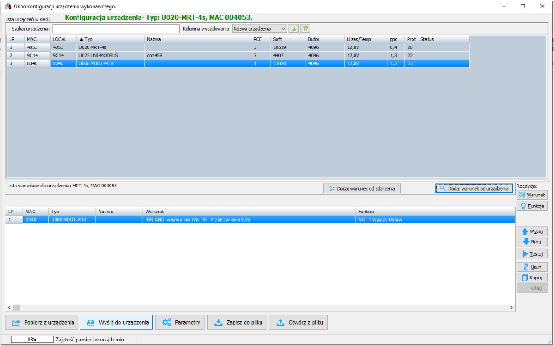Open Parametry settings
The image size is (554, 346).
click(x=180, y=322)
